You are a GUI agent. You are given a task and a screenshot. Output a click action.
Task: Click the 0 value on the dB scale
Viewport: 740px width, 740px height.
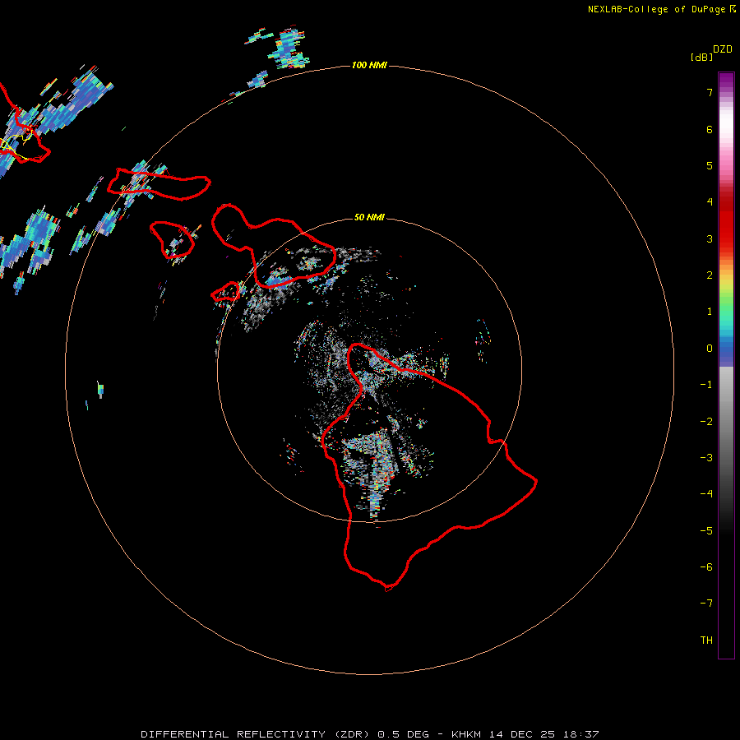[x=710, y=349]
